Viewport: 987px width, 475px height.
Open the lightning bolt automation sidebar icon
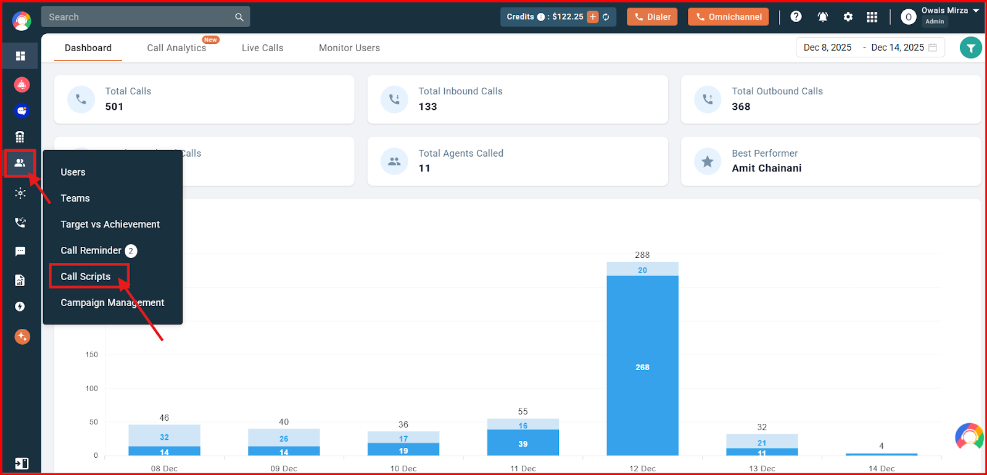[x=20, y=307]
